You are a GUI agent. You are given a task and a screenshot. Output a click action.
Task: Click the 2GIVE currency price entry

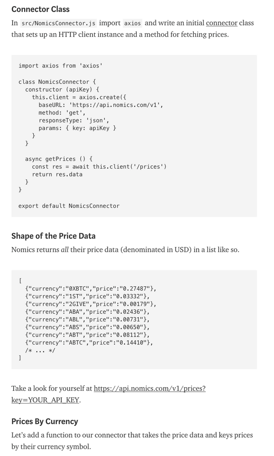point(91,304)
